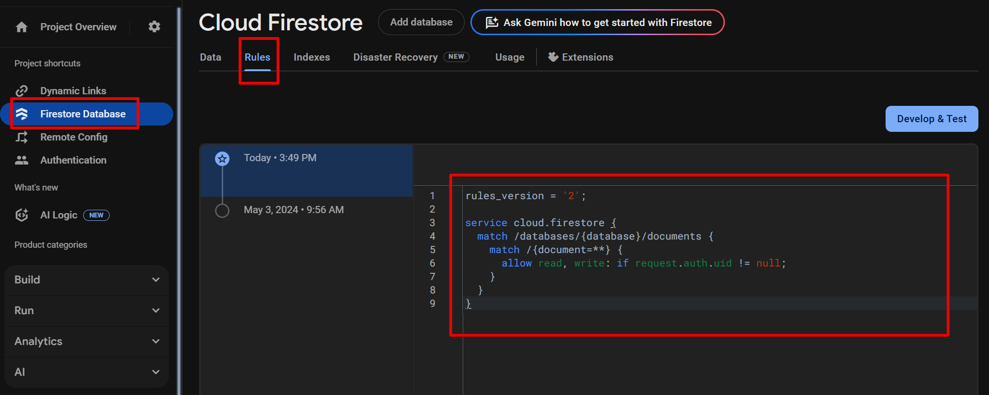Select the Rules tab
The width and height of the screenshot is (989, 395).
[257, 57]
